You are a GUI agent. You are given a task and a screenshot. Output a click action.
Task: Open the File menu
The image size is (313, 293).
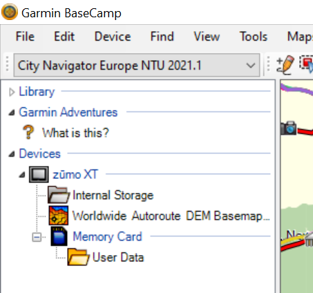point(25,37)
